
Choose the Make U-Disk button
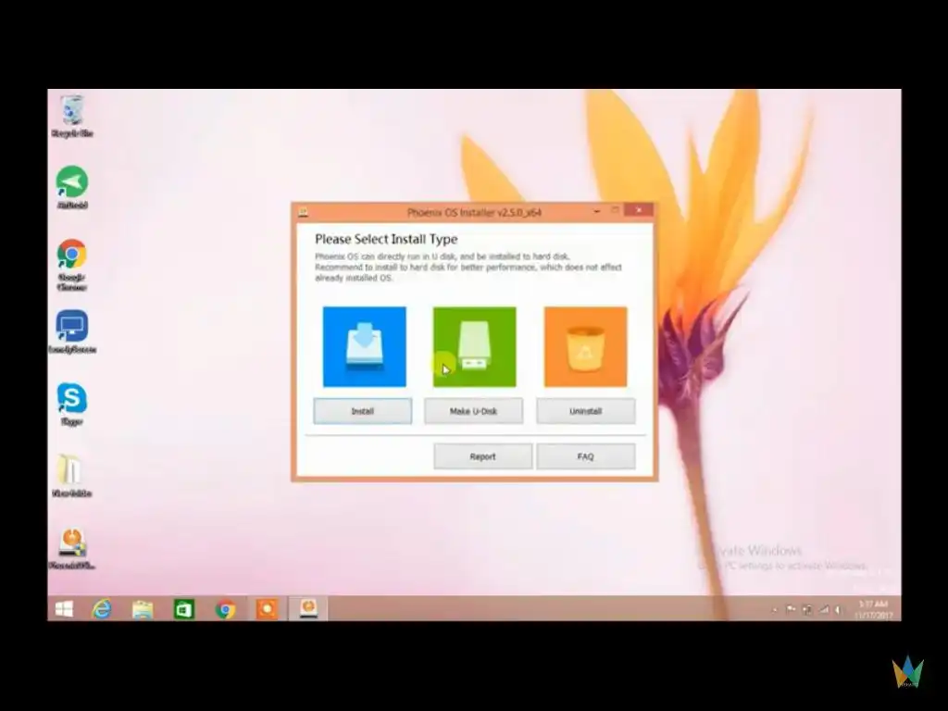point(473,411)
